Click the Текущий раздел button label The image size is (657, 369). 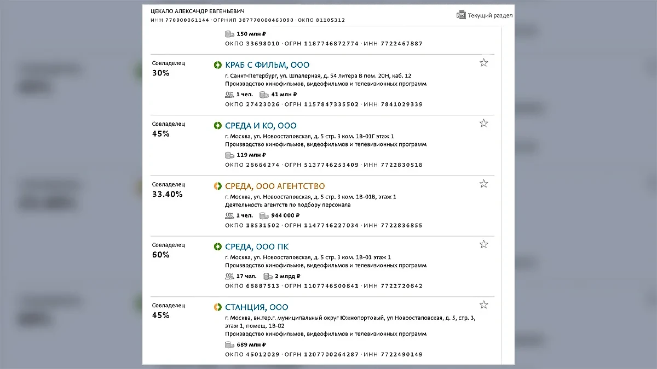click(490, 15)
